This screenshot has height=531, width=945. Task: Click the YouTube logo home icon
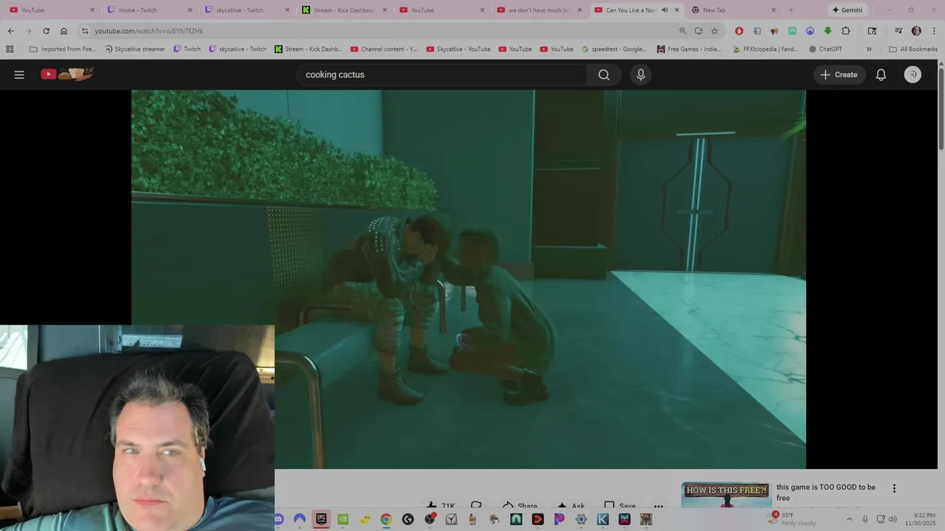click(67, 74)
